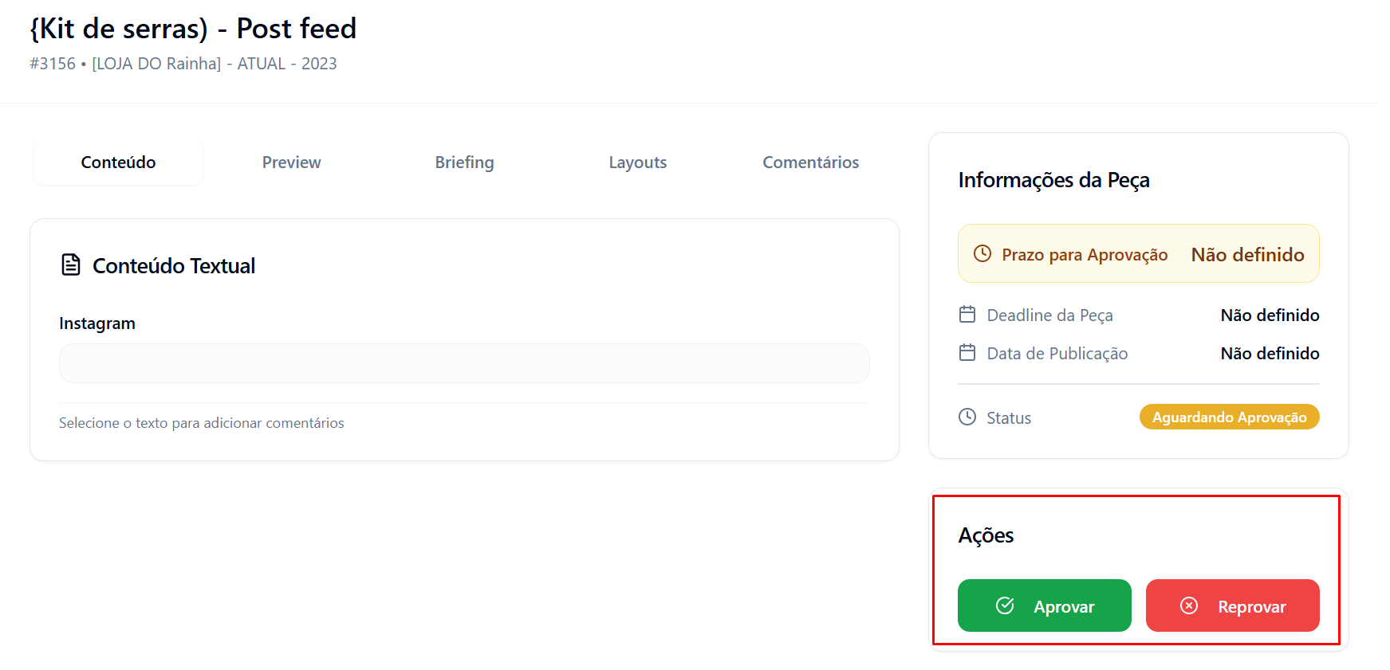Click the green Aprovar button
The image size is (1390, 670).
[1044, 605]
